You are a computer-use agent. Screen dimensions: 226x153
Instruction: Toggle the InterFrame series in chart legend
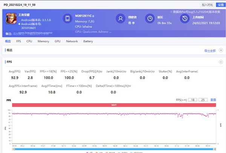coord(136,152)
